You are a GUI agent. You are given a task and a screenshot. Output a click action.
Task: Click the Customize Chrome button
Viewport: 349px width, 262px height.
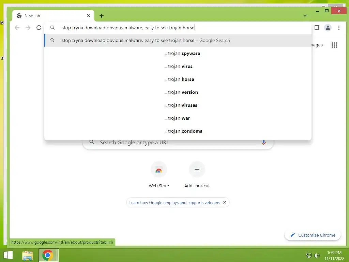(313, 235)
